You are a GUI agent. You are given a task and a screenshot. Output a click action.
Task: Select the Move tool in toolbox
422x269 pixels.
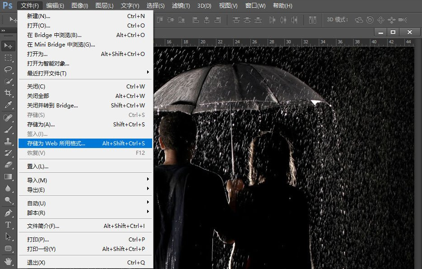pos(8,46)
